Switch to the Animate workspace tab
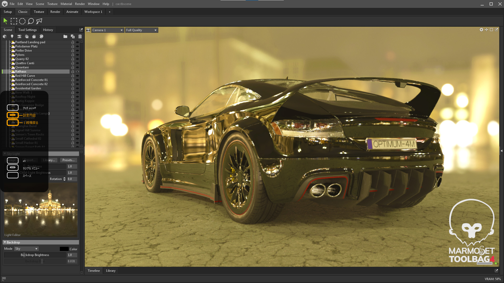 tap(72, 12)
